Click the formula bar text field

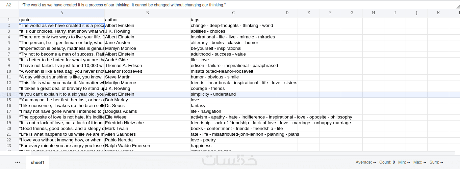[236, 5]
